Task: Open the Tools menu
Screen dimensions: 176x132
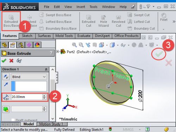Action: pos(93,7)
